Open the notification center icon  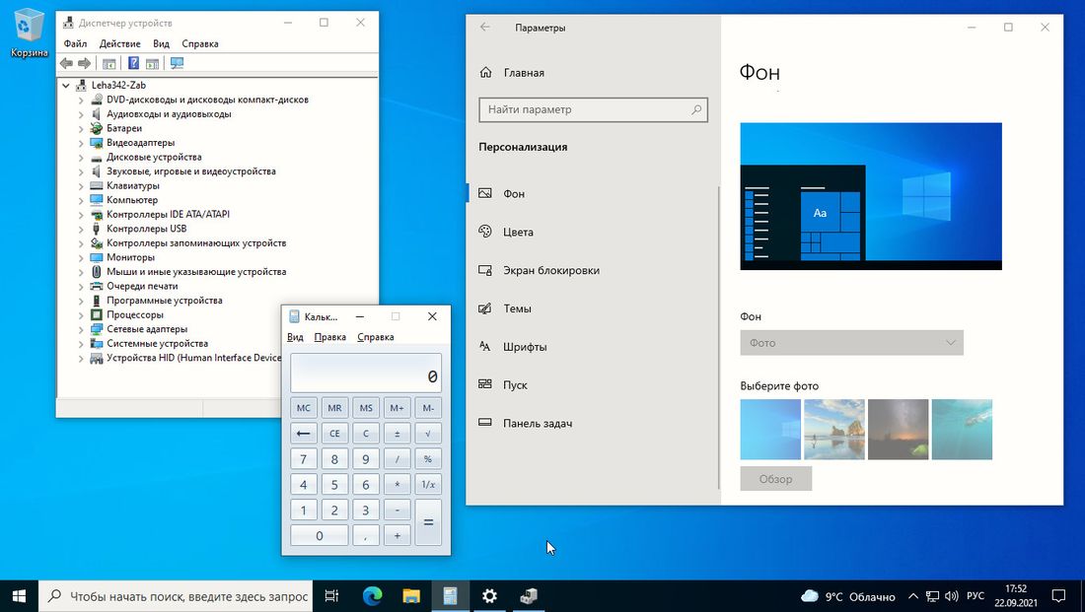tap(1058, 596)
